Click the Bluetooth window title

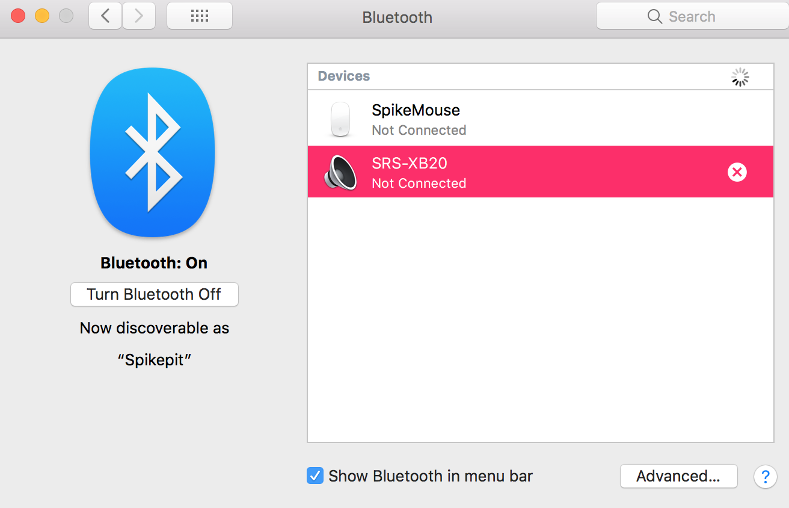pos(397,17)
